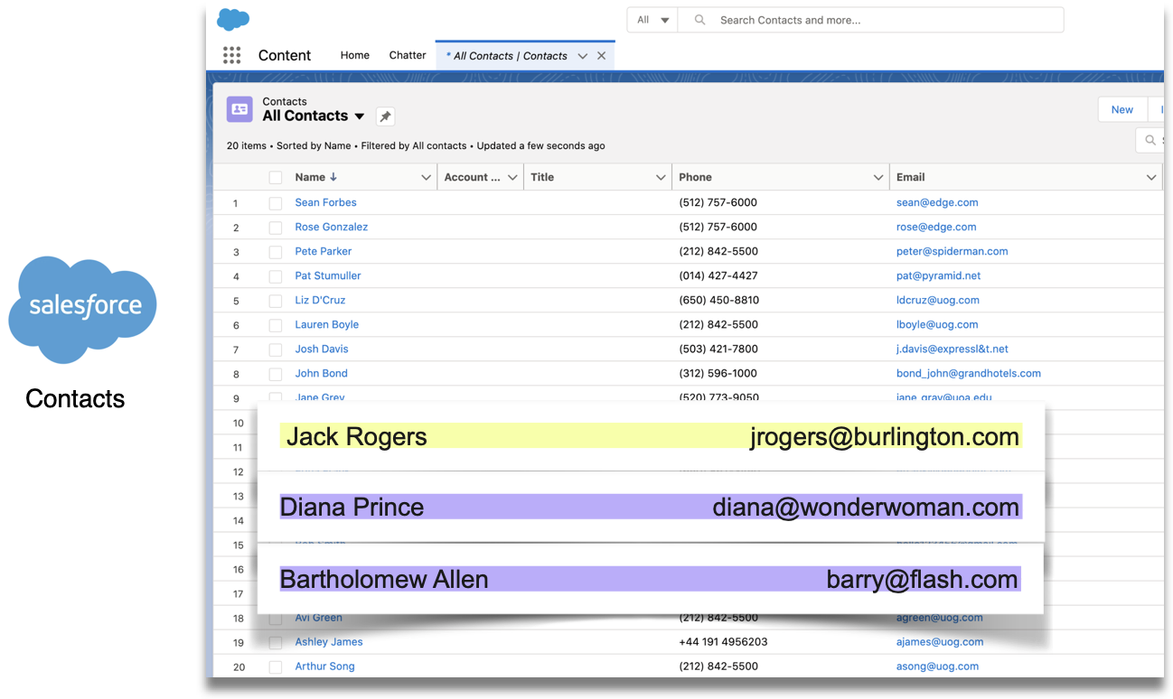Open the Lauren Boyle contact
This screenshot has height=699, width=1173.
coord(326,324)
